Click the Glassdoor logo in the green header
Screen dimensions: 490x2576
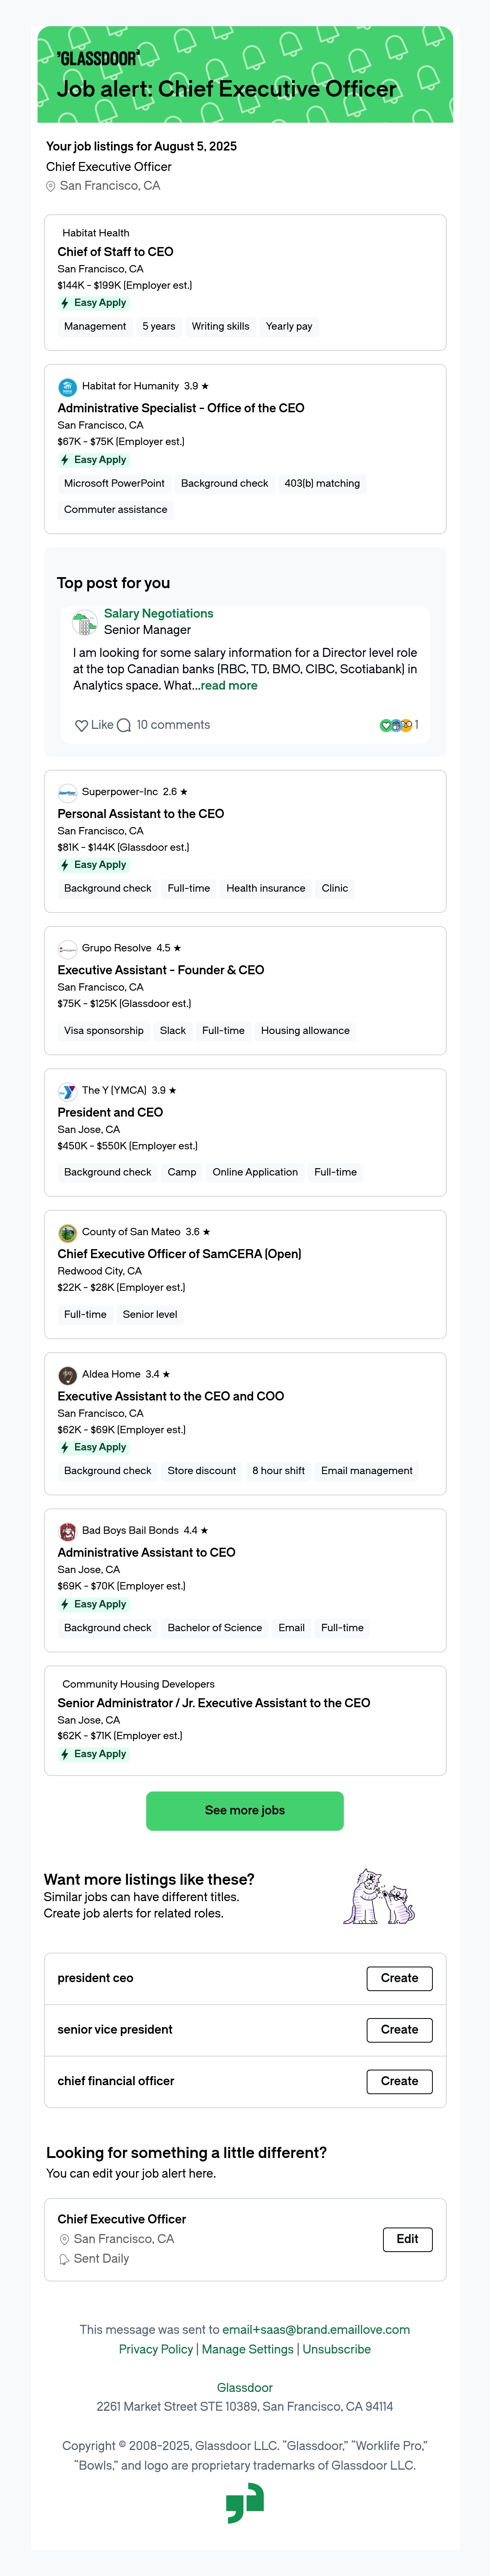[x=98, y=59]
